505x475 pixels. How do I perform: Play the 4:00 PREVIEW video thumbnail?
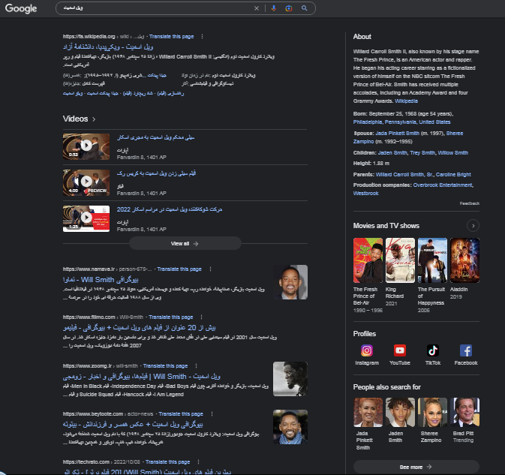(x=86, y=182)
